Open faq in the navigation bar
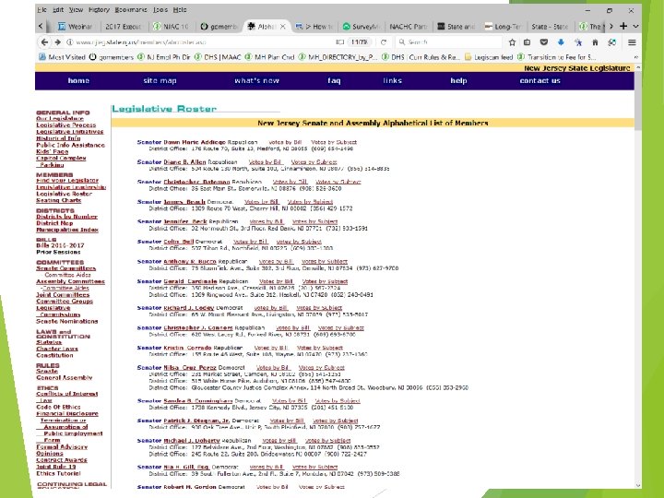 [334, 80]
